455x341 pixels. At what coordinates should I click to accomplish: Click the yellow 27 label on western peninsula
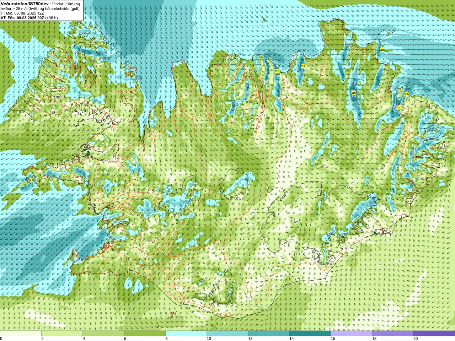click(31, 180)
